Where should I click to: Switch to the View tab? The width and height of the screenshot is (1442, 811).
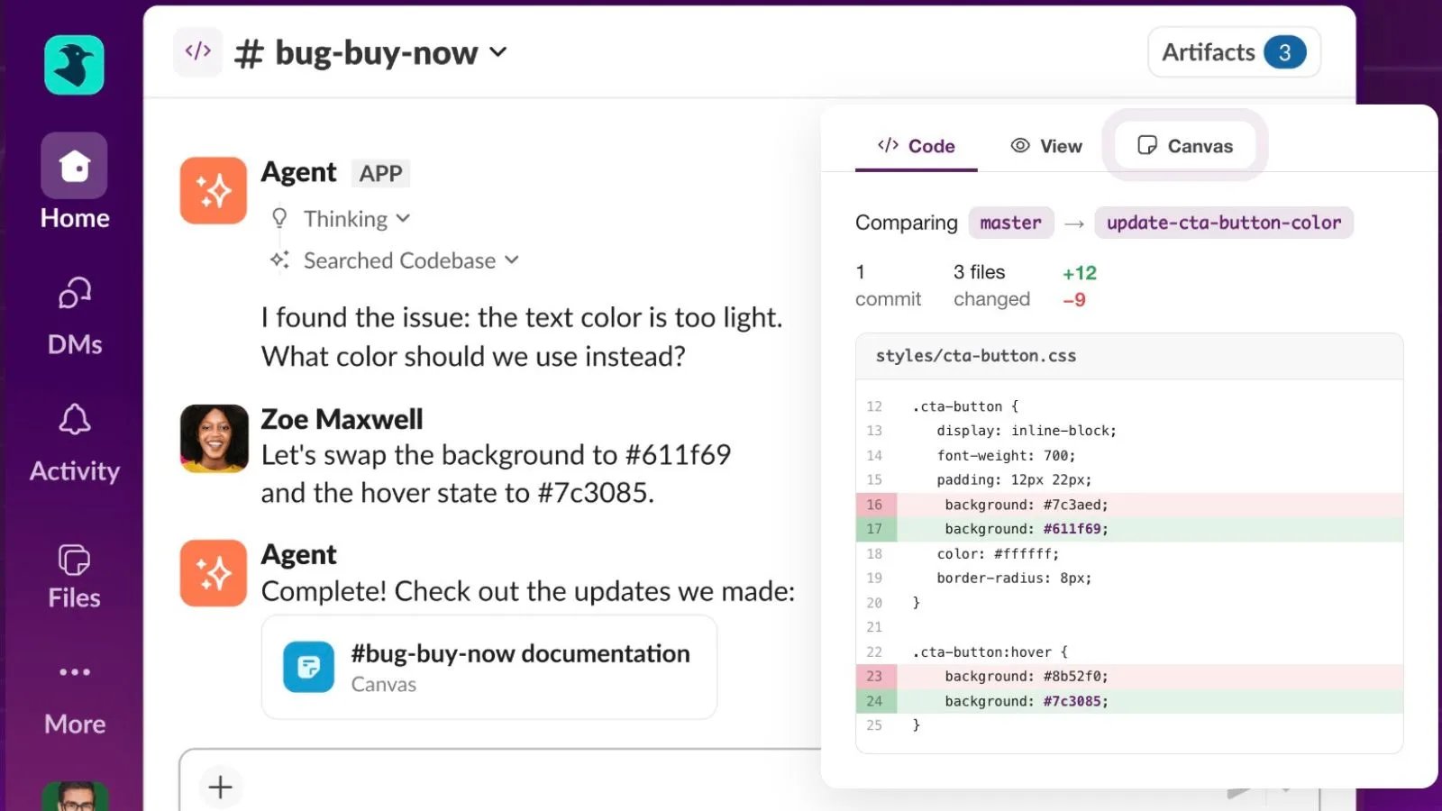tap(1046, 146)
